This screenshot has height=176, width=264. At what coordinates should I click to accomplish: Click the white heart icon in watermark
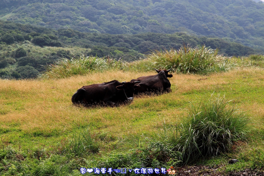90,171
